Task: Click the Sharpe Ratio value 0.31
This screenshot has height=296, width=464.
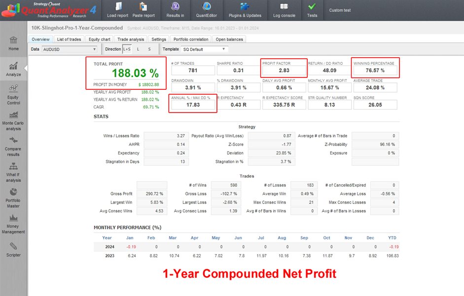Action: click(239, 71)
